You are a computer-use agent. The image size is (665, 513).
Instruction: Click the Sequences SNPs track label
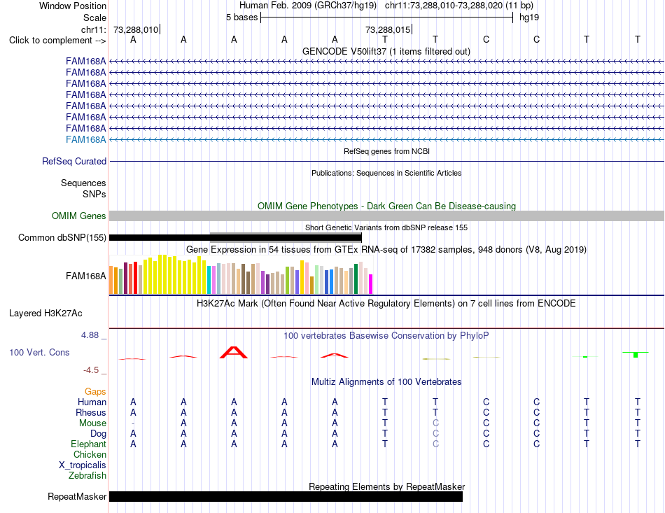pyautogui.click(x=83, y=188)
